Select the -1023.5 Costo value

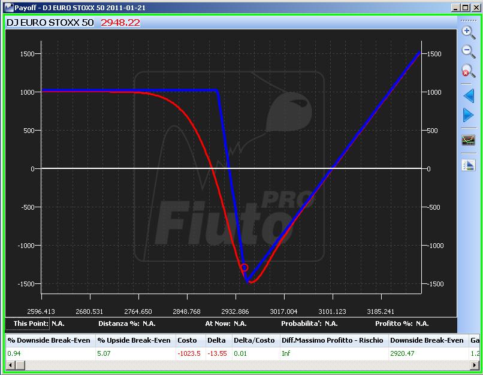click(x=189, y=353)
